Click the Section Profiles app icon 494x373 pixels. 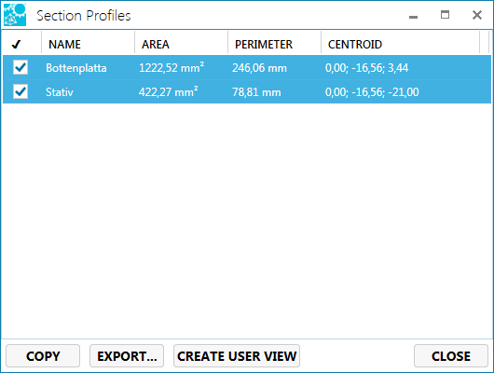pyautogui.click(x=15, y=15)
